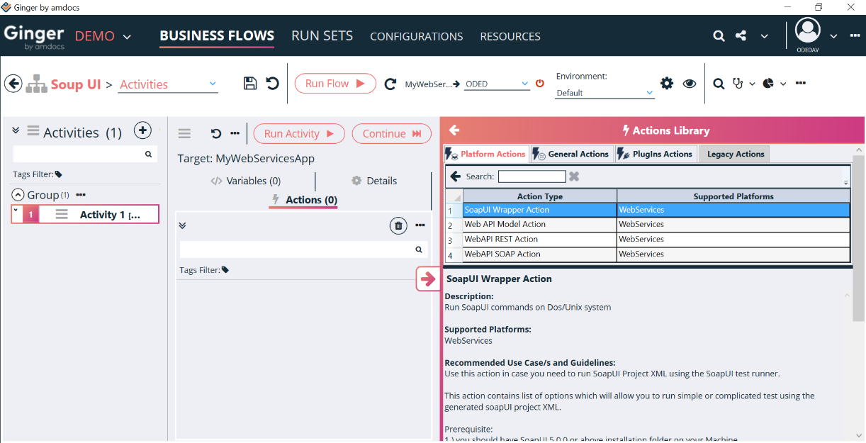Open settings via the gear icon
The height and width of the screenshot is (443, 866).
(667, 84)
